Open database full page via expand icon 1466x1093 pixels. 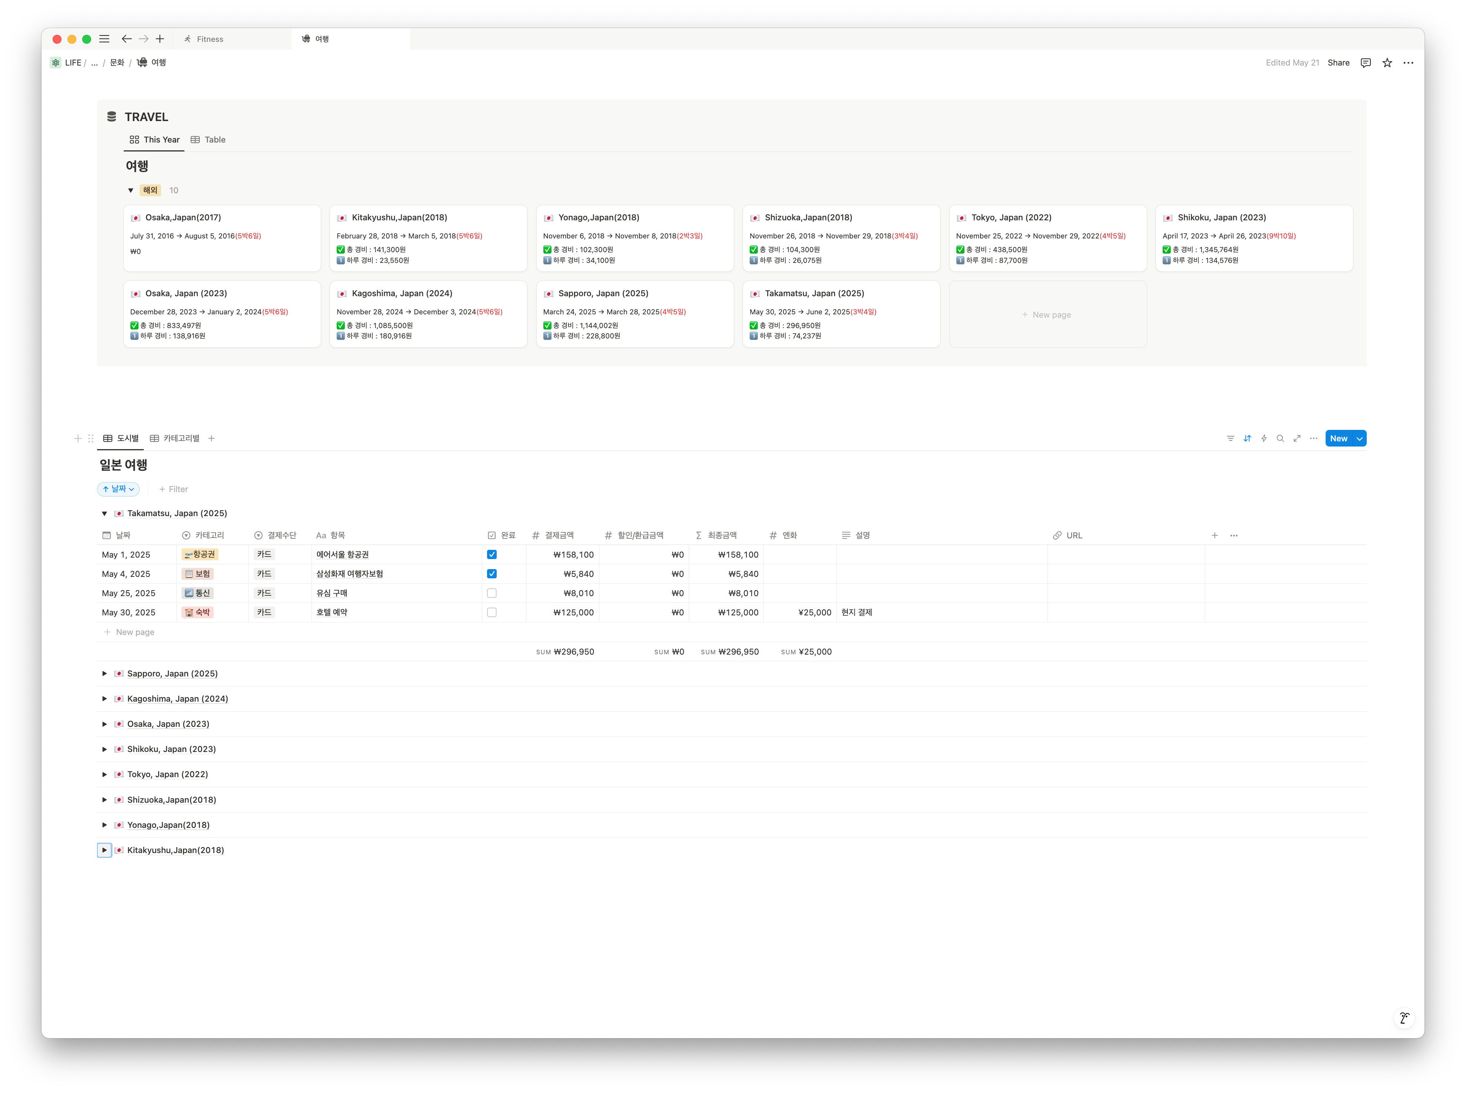pyautogui.click(x=1297, y=439)
